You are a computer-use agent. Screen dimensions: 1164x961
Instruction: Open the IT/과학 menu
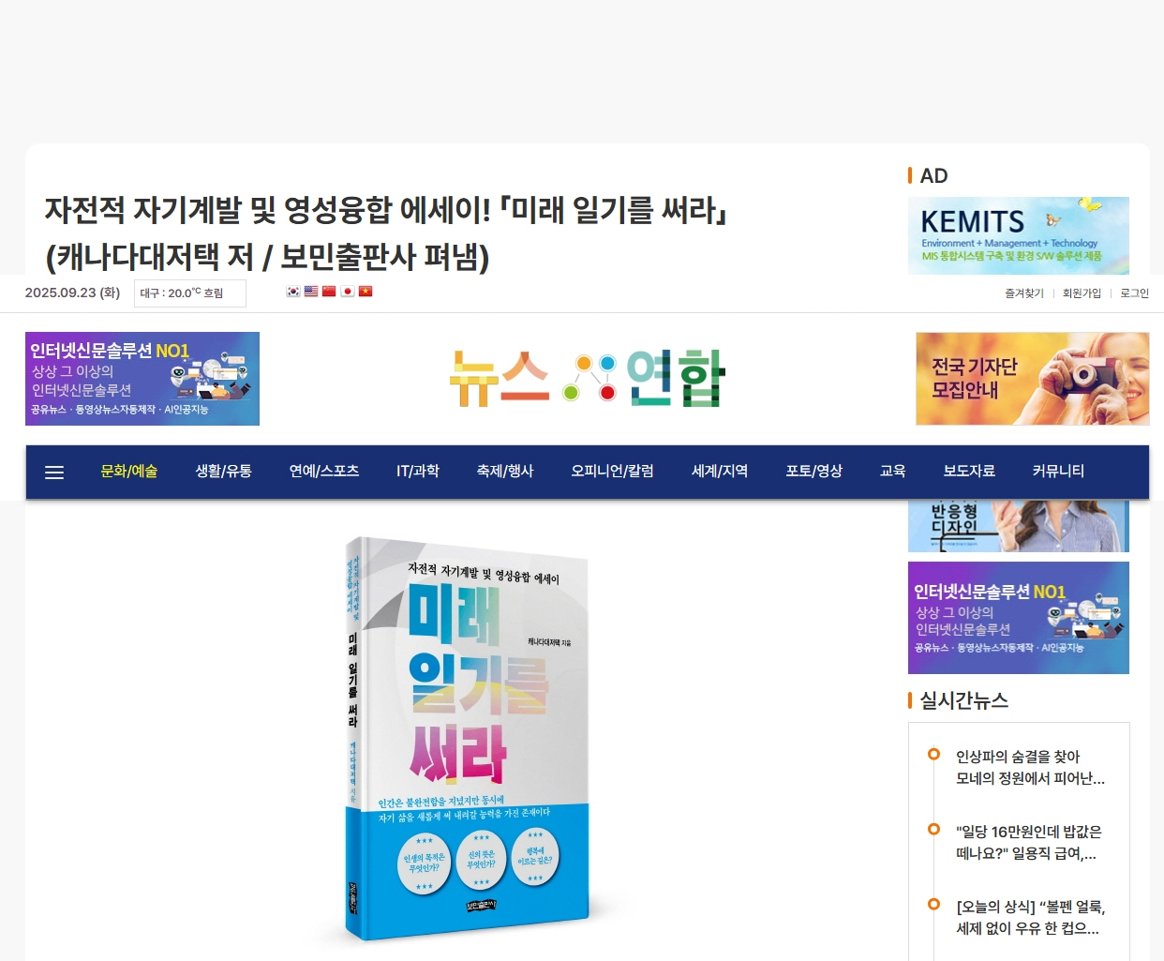tap(418, 472)
